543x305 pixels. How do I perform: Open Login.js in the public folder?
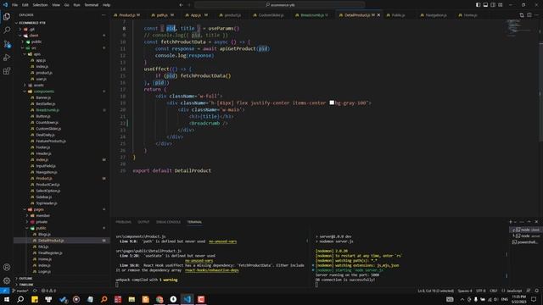(44, 271)
